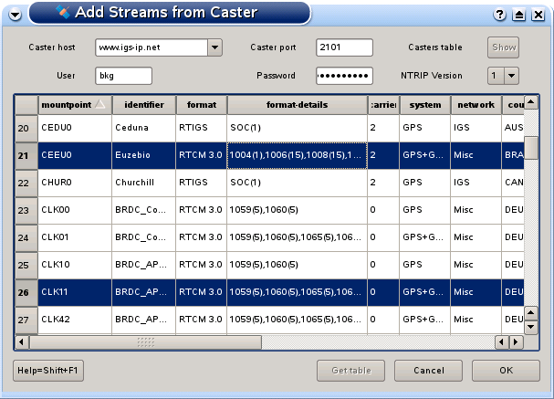Screen dimensions: 554x399
Task: Select row 21 header for CEEU0
Action: (26, 156)
